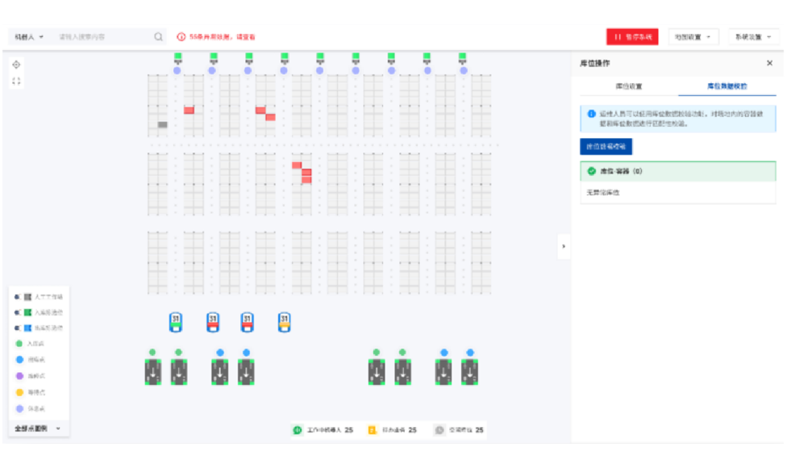Click the search input field to enter text
787x468 pixels.
[x=97, y=36]
